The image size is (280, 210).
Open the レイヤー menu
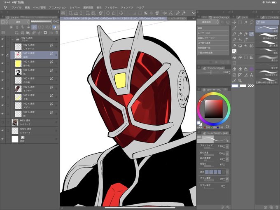75,7
